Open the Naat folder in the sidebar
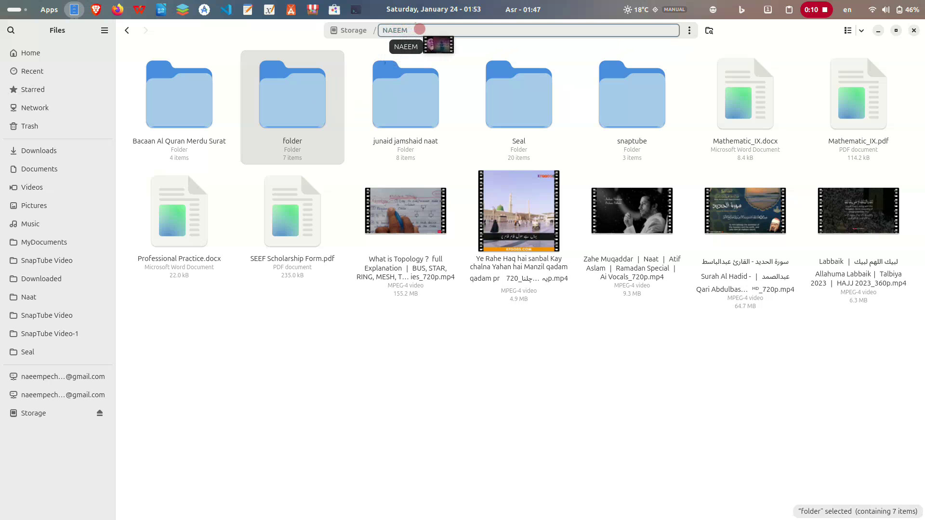 pos(28,297)
